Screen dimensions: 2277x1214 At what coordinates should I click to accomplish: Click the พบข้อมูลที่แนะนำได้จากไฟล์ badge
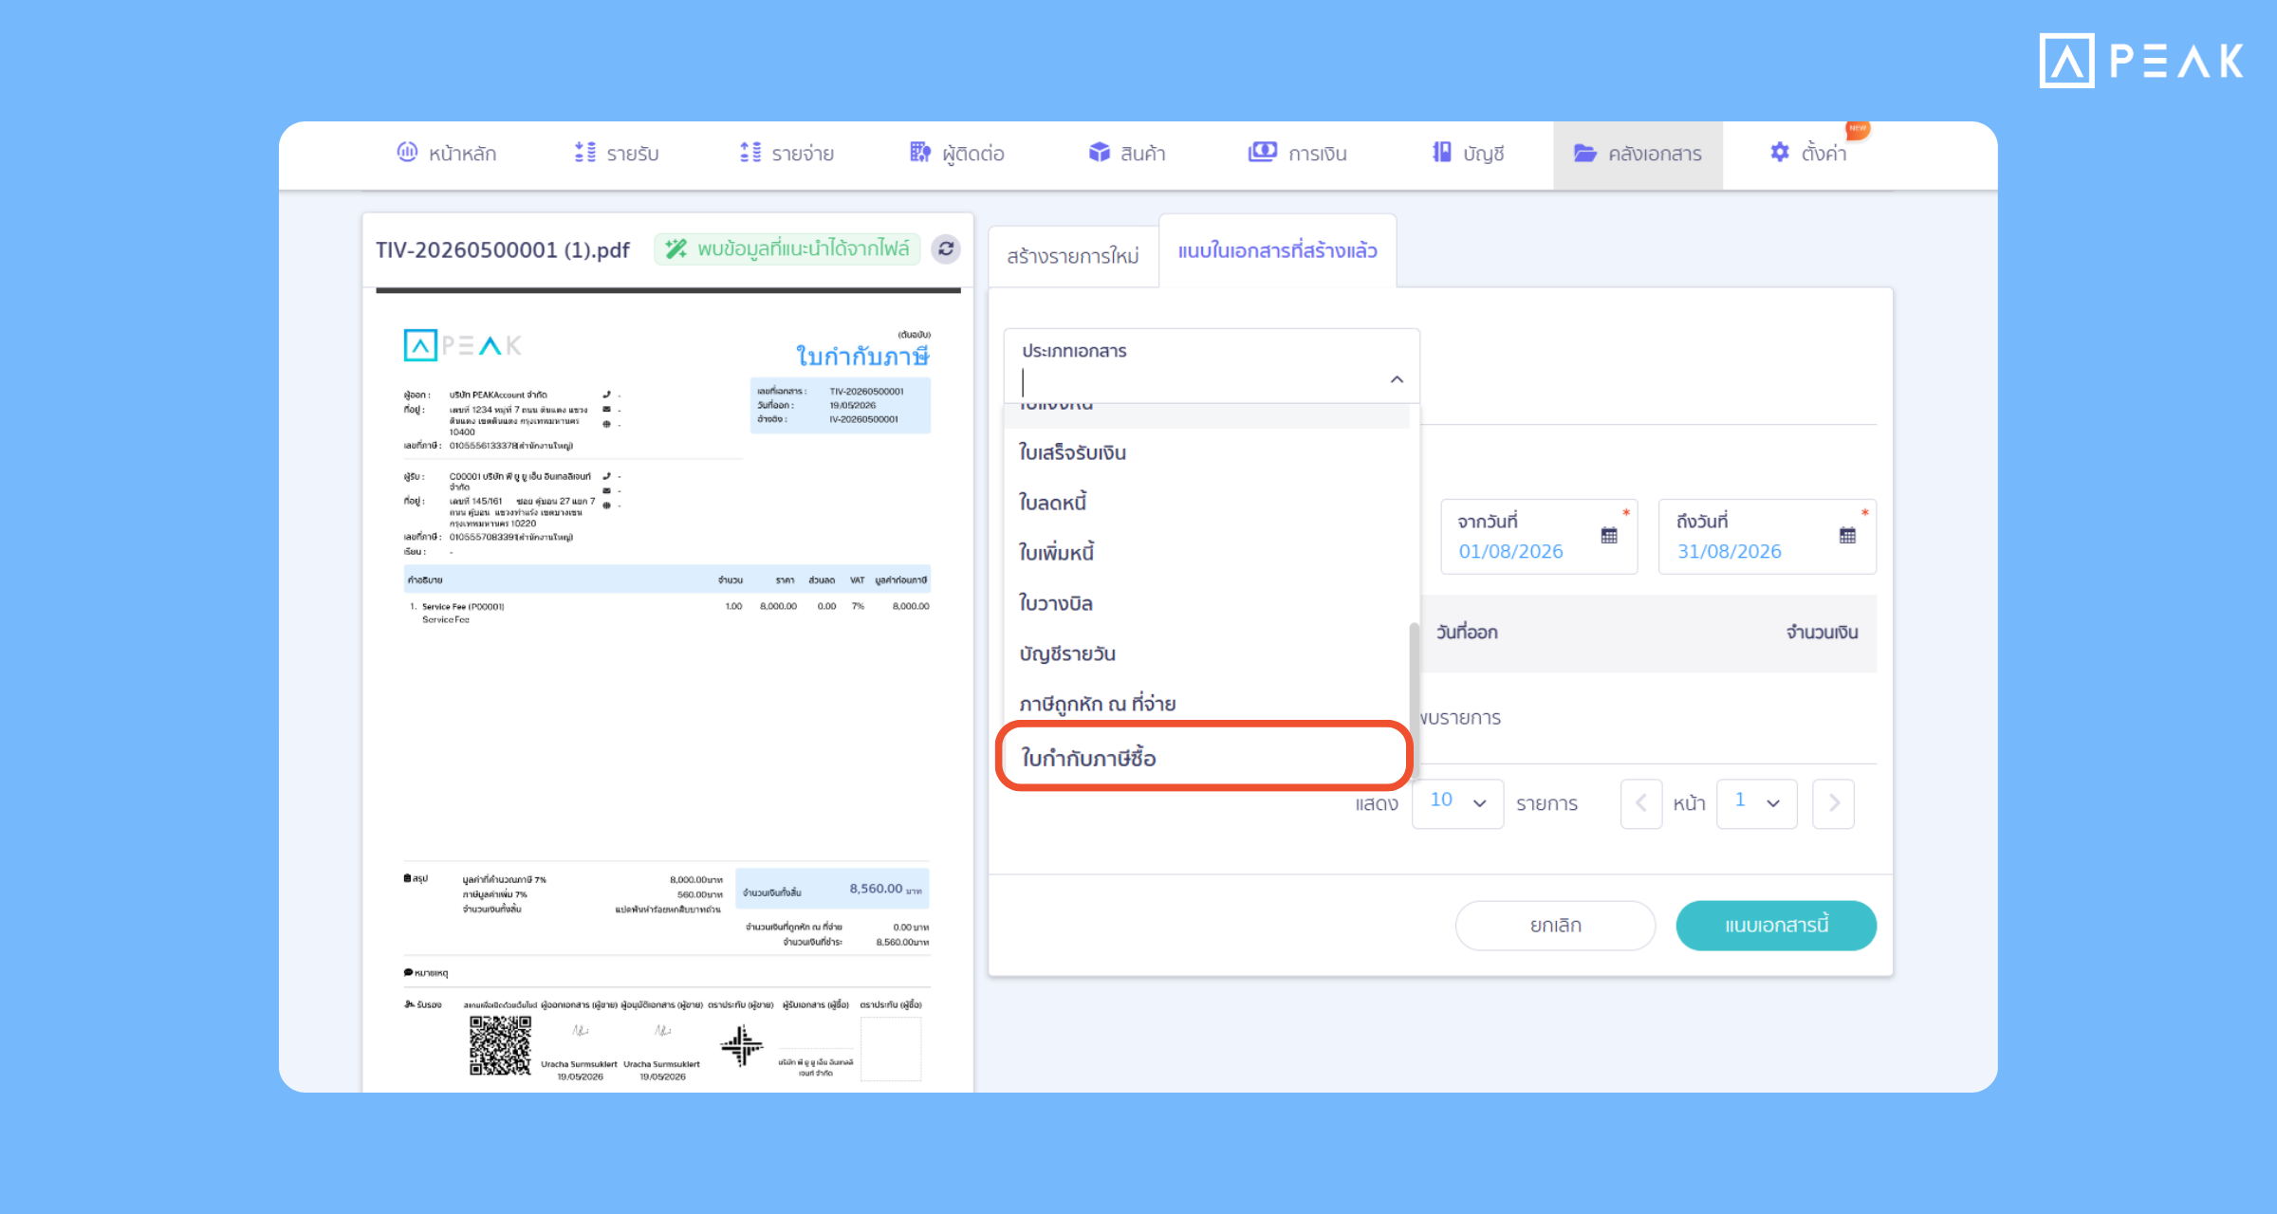[x=787, y=248]
